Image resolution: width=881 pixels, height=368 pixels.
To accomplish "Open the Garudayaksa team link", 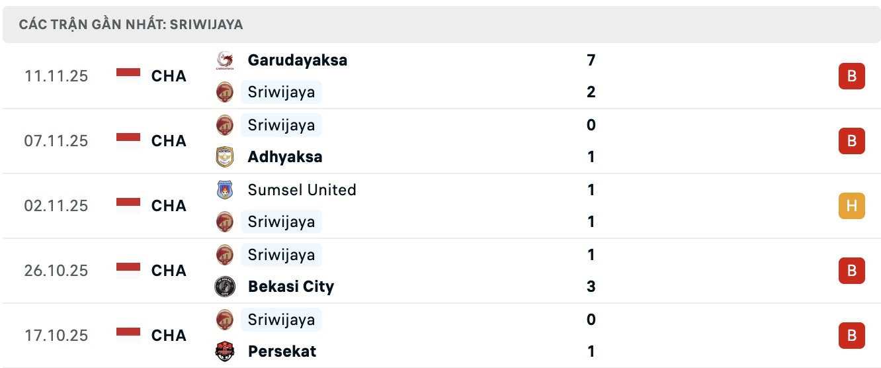I will tap(297, 60).
